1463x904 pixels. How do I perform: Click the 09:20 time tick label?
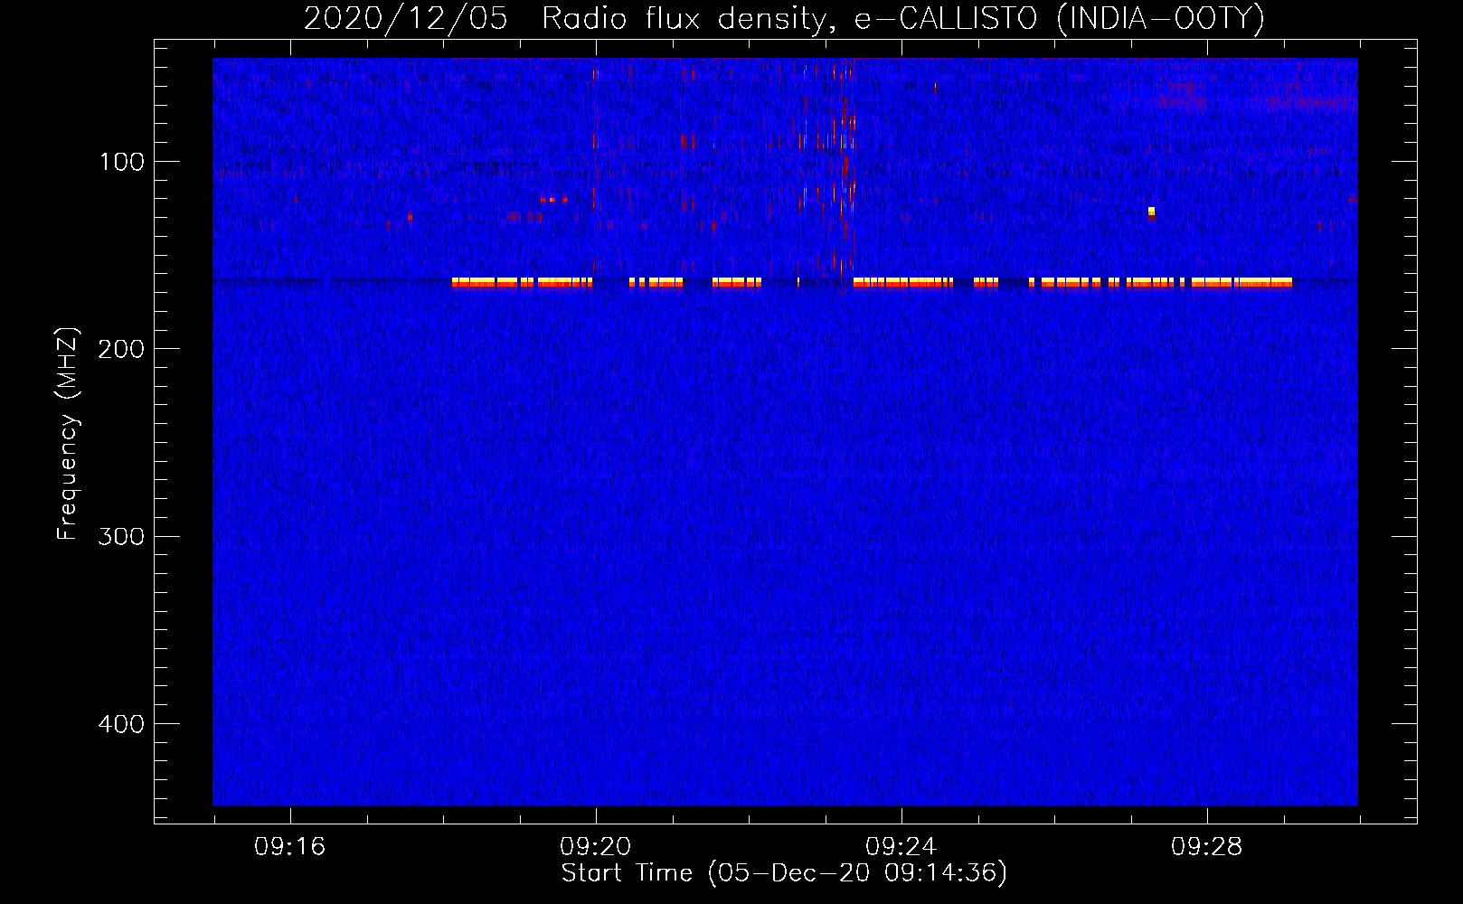coord(595,847)
